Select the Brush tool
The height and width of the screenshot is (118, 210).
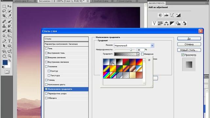tap(10, 21)
